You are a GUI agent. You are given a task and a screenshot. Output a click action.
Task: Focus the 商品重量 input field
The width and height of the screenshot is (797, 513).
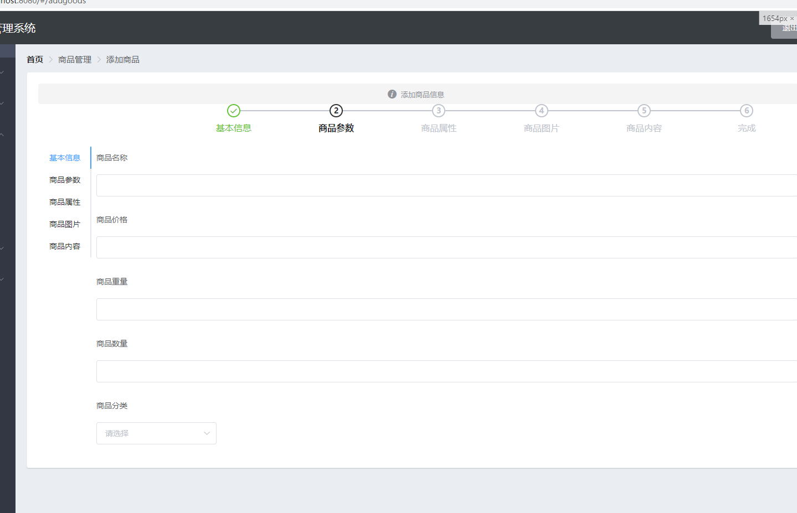[446, 309]
